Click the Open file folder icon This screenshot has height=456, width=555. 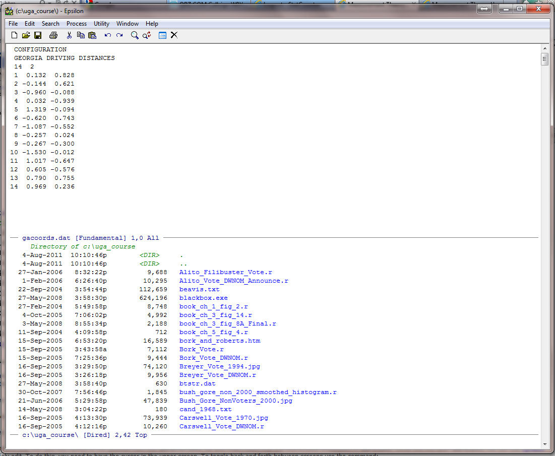coord(26,35)
